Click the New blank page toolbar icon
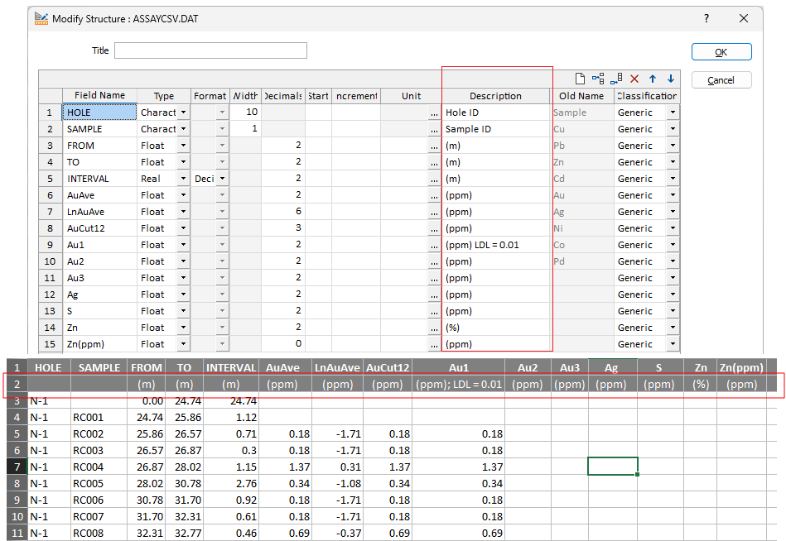Viewport: 786px width, 541px height. [580, 79]
